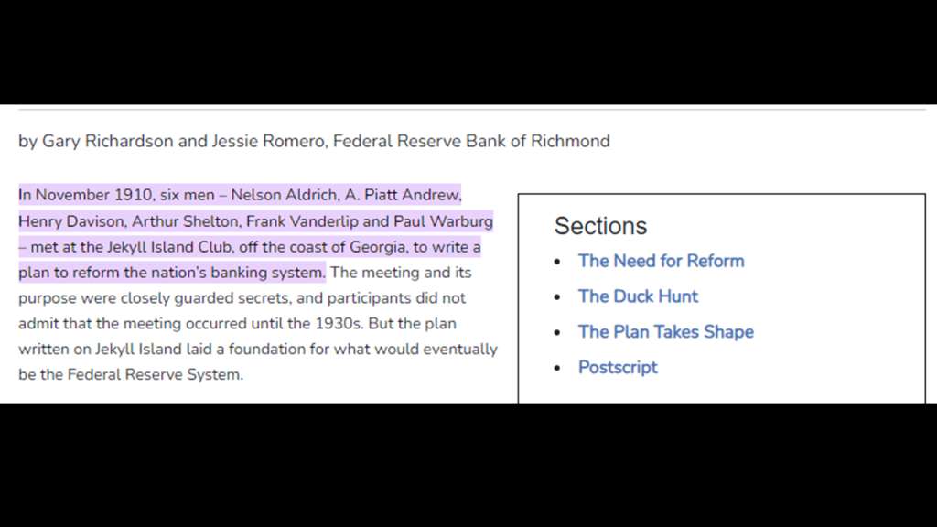Screen dimensions: 937x527
Task: Click the Sections heading
Action: (x=600, y=226)
